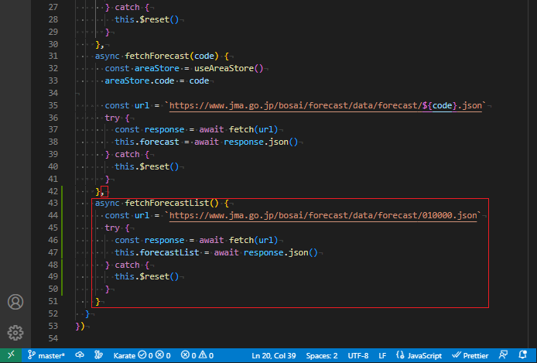Click the catch keyword on line 39
Image resolution: width=537 pixels, height=363 pixels.
pyautogui.click(x=127, y=155)
